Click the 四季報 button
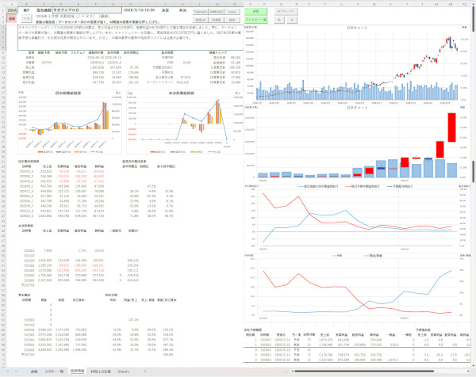This screenshot has height=377, width=476. [x=216, y=20]
